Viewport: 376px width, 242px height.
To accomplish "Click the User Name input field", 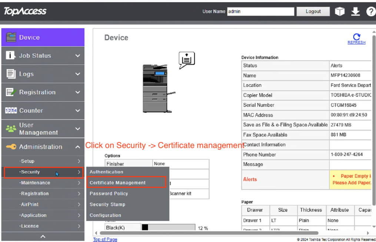I will point(260,11).
